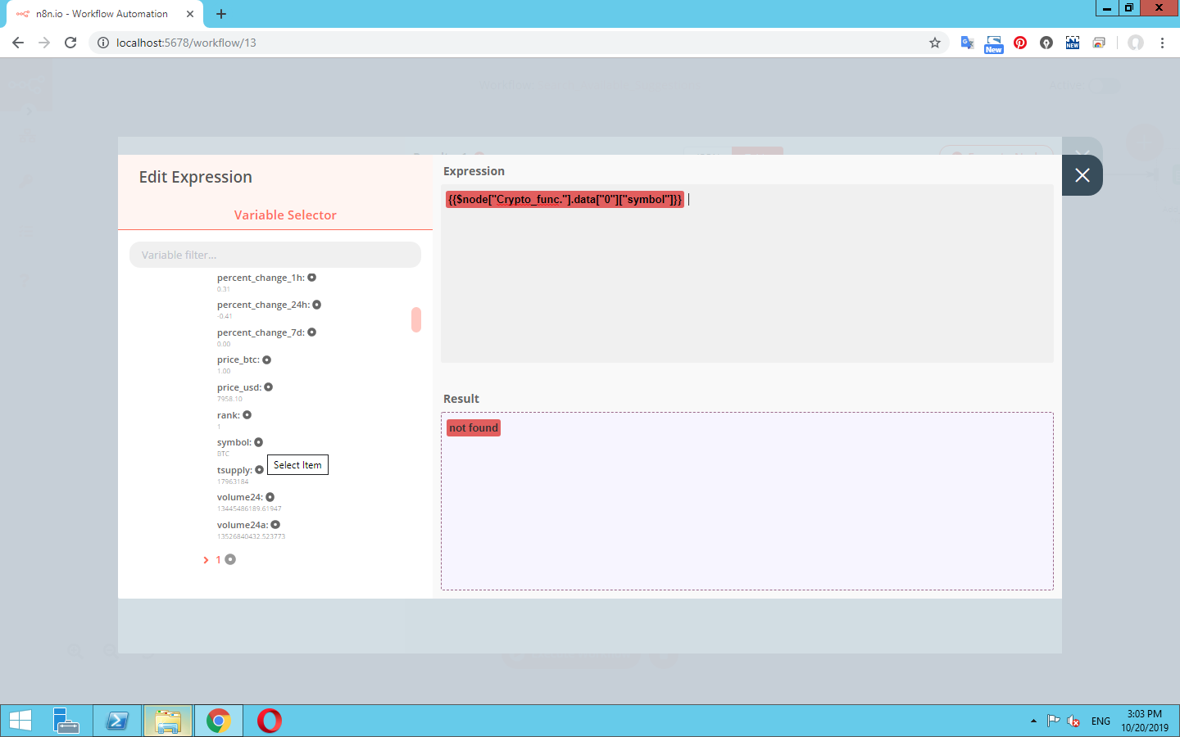Click the 7958.10 value under price_usd
1180x737 pixels.
(229, 399)
